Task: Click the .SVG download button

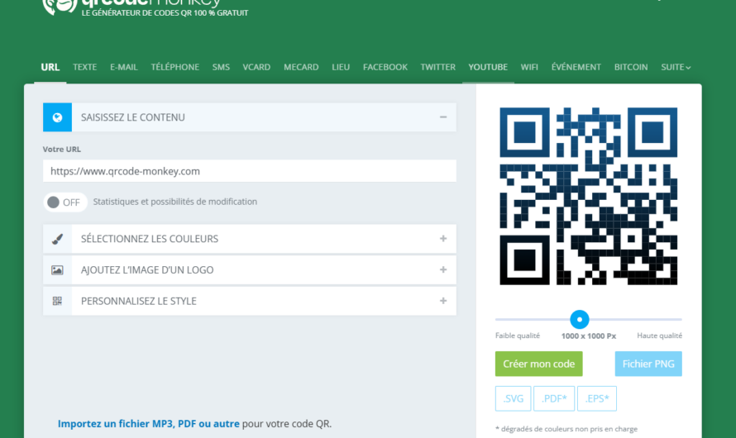Action: [x=513, y=398]
